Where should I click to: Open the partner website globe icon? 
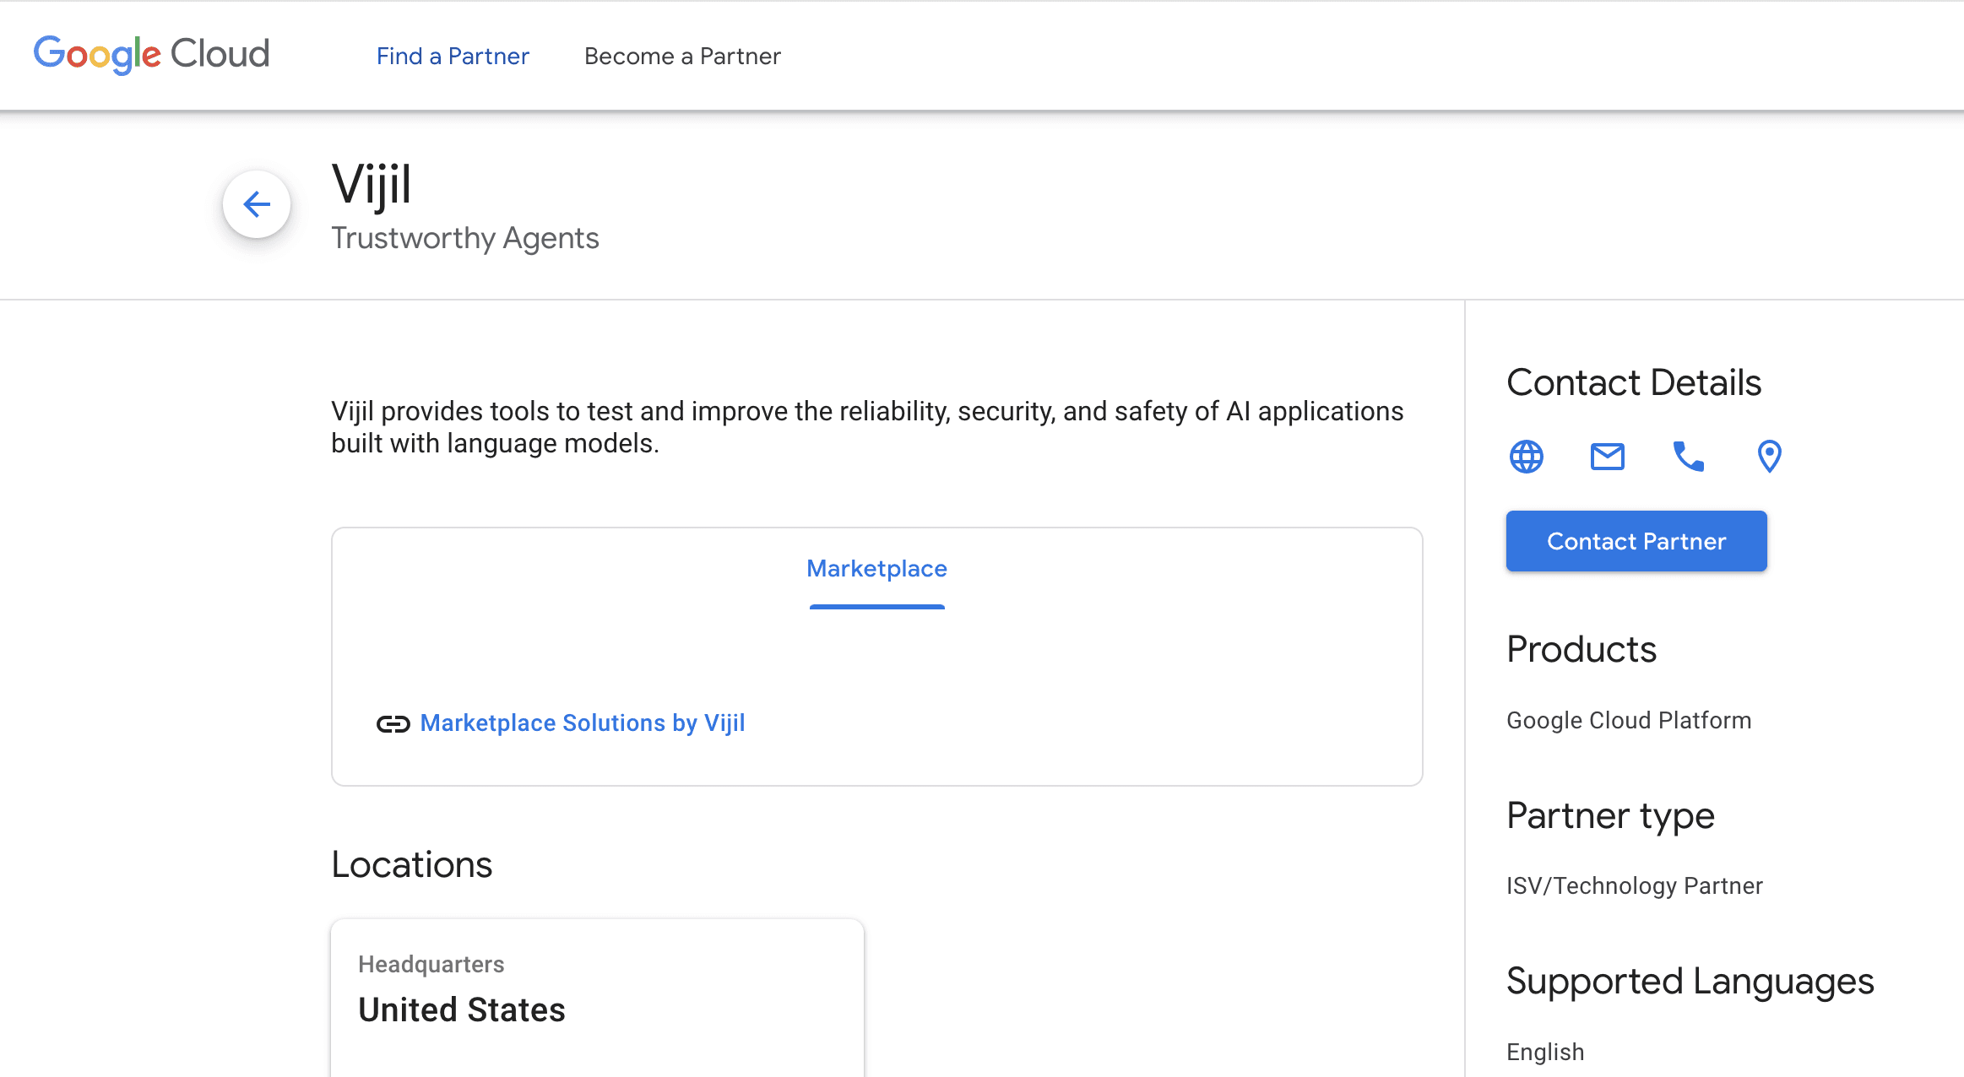1526,457
